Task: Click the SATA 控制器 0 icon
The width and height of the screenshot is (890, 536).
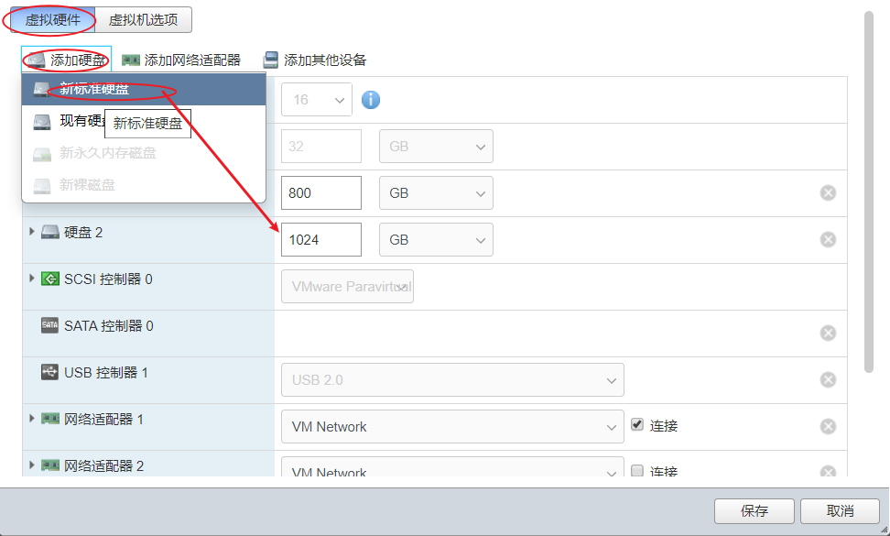Action: pos(50,325)
